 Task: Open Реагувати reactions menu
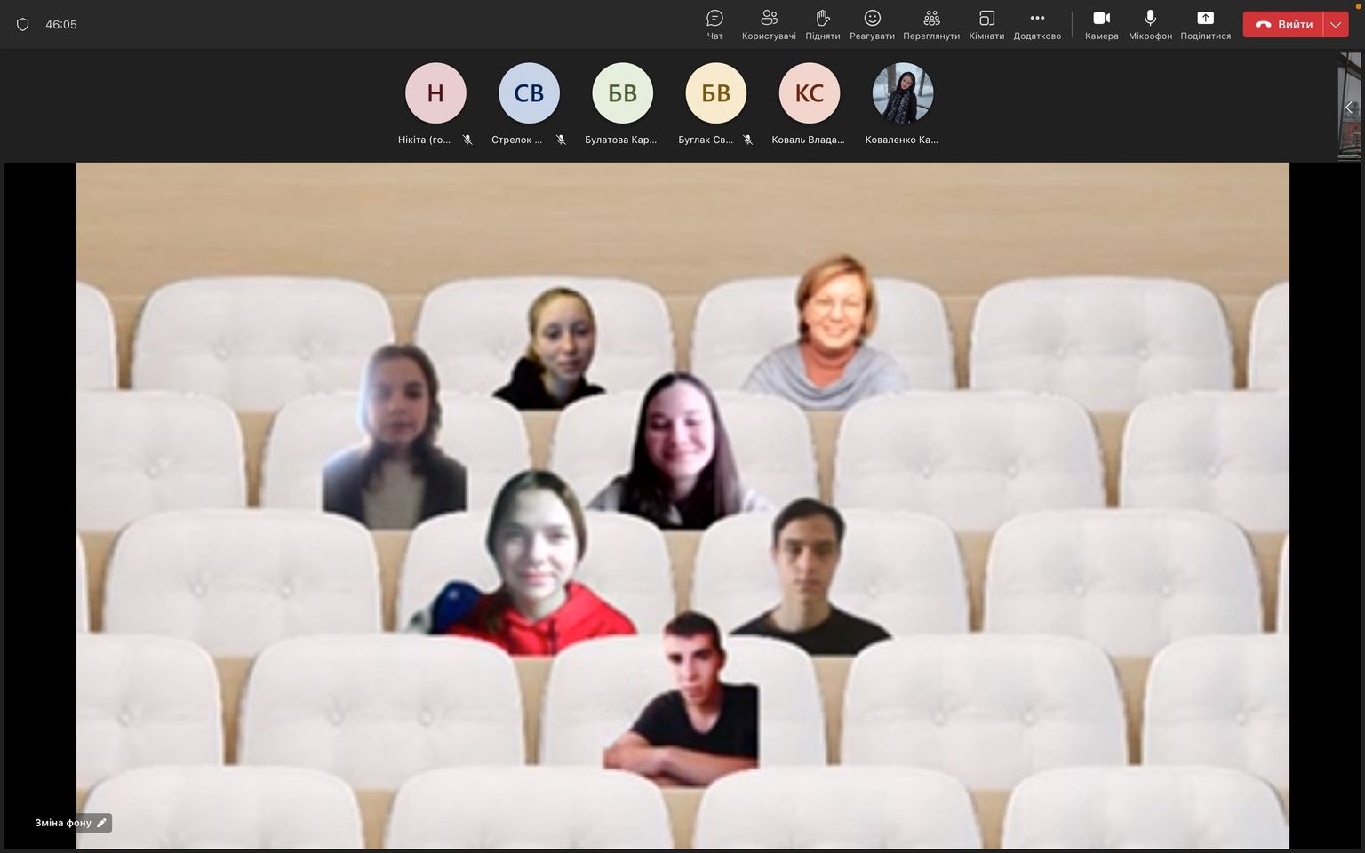872,24
